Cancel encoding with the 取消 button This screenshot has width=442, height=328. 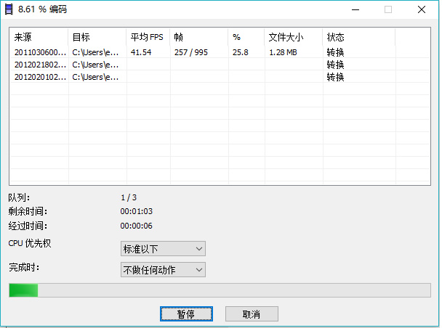(252, 314)
